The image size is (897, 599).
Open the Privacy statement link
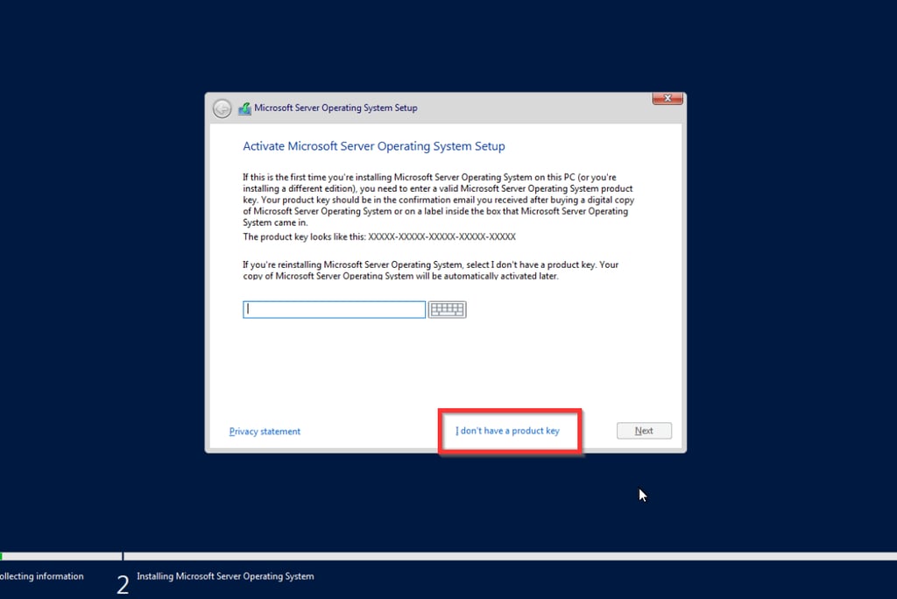[265, 432]
